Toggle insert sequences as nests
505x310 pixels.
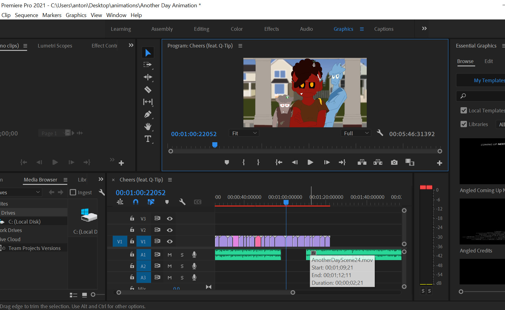click(x=120, y=202)
